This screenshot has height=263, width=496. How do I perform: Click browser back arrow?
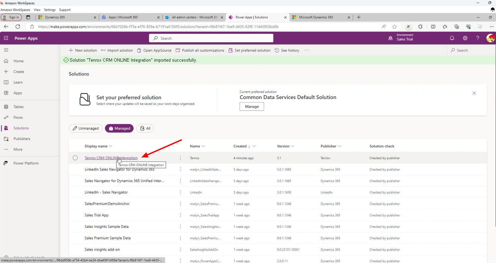click(6, 26)
